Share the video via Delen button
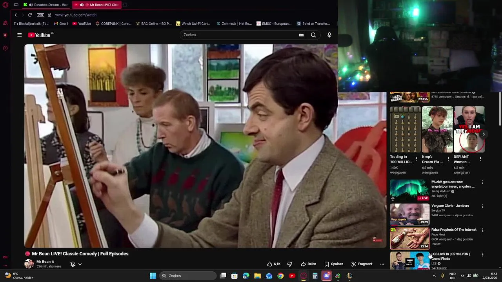Screen dimensions: 502x282 [308, 264]
